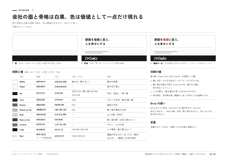Pick the Muted color swatch
This screenshot has width=228, height=161.
tap(15, 105)
